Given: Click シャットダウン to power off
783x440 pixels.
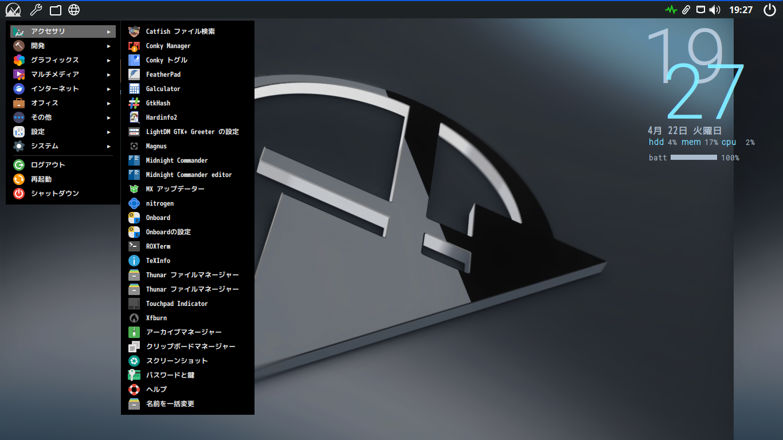Looking at the screenshot, I should pyautogui.click(x=63, y=194).
